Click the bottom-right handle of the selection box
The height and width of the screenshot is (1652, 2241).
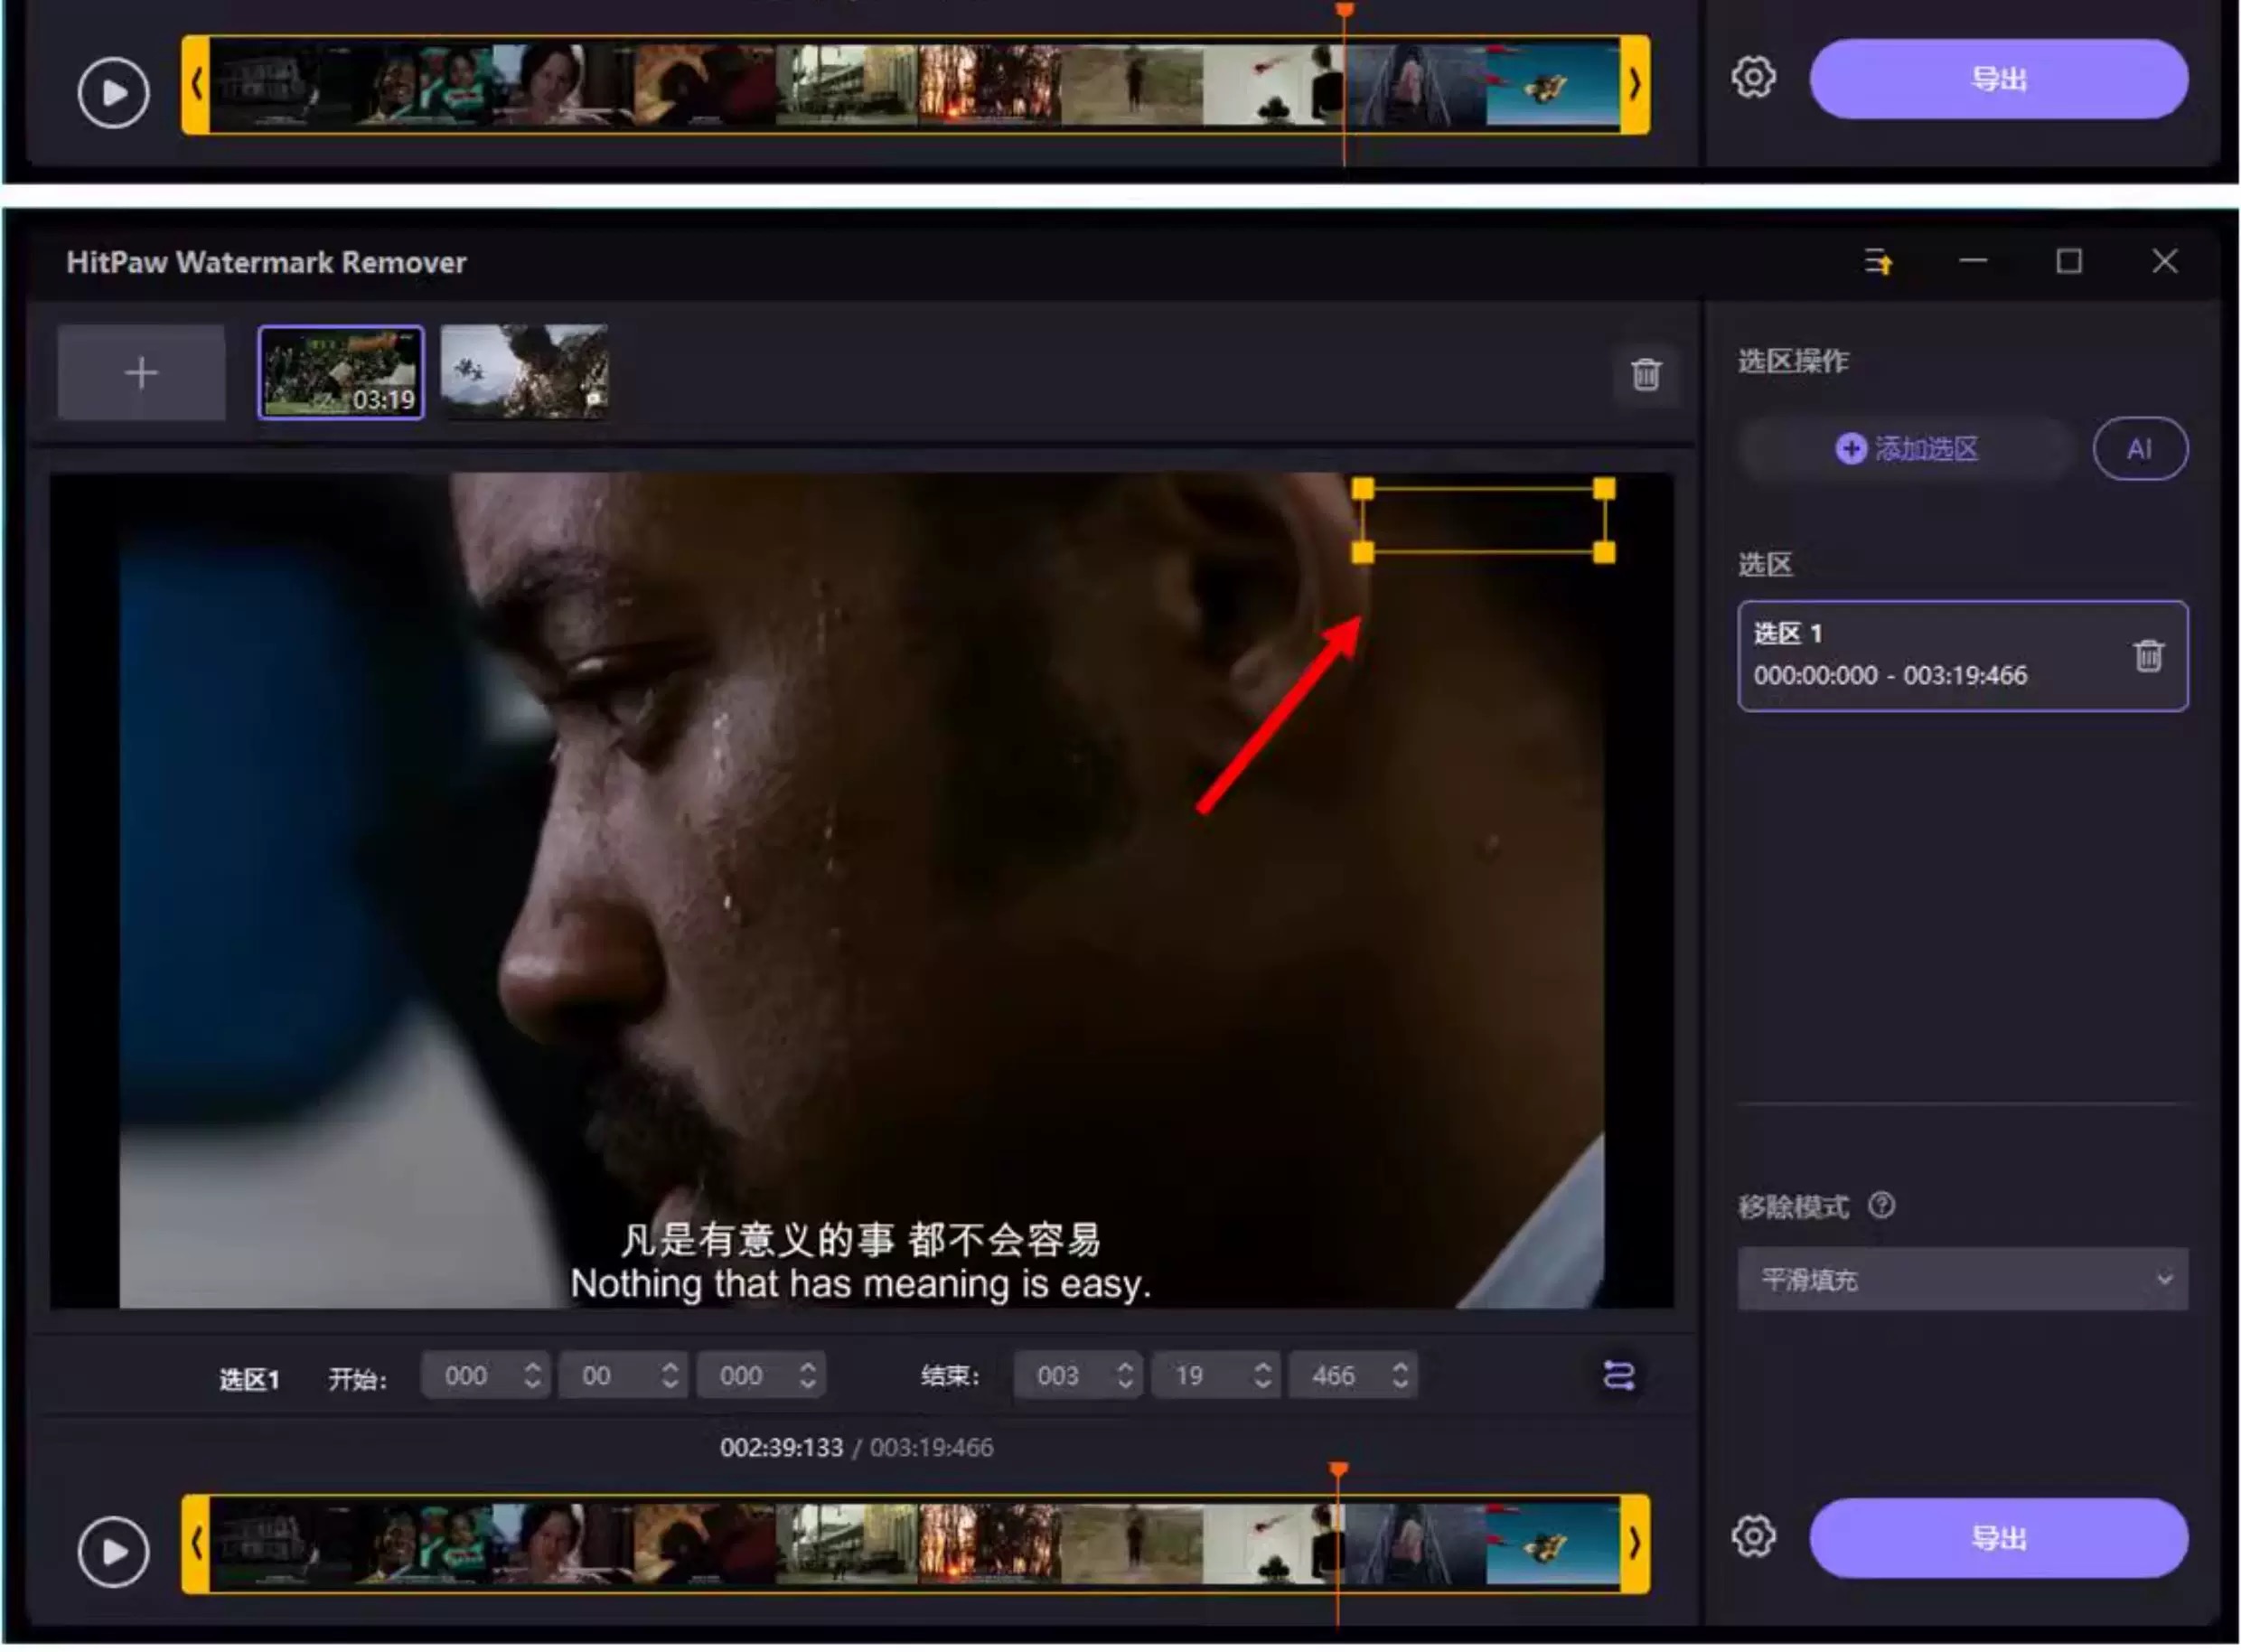pyautogui.click(x=1605, y=553)
